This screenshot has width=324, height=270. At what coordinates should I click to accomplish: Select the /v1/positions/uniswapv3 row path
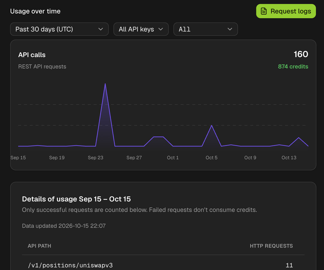[x=70, y=265]
